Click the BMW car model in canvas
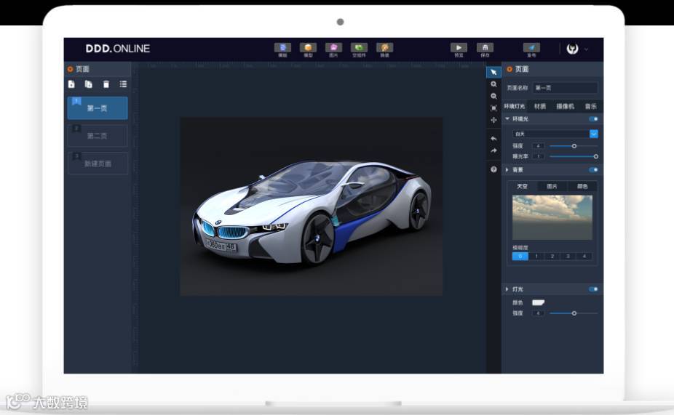 [312, 212]
